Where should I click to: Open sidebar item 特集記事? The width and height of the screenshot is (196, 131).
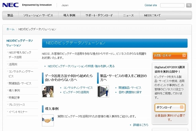14,97
